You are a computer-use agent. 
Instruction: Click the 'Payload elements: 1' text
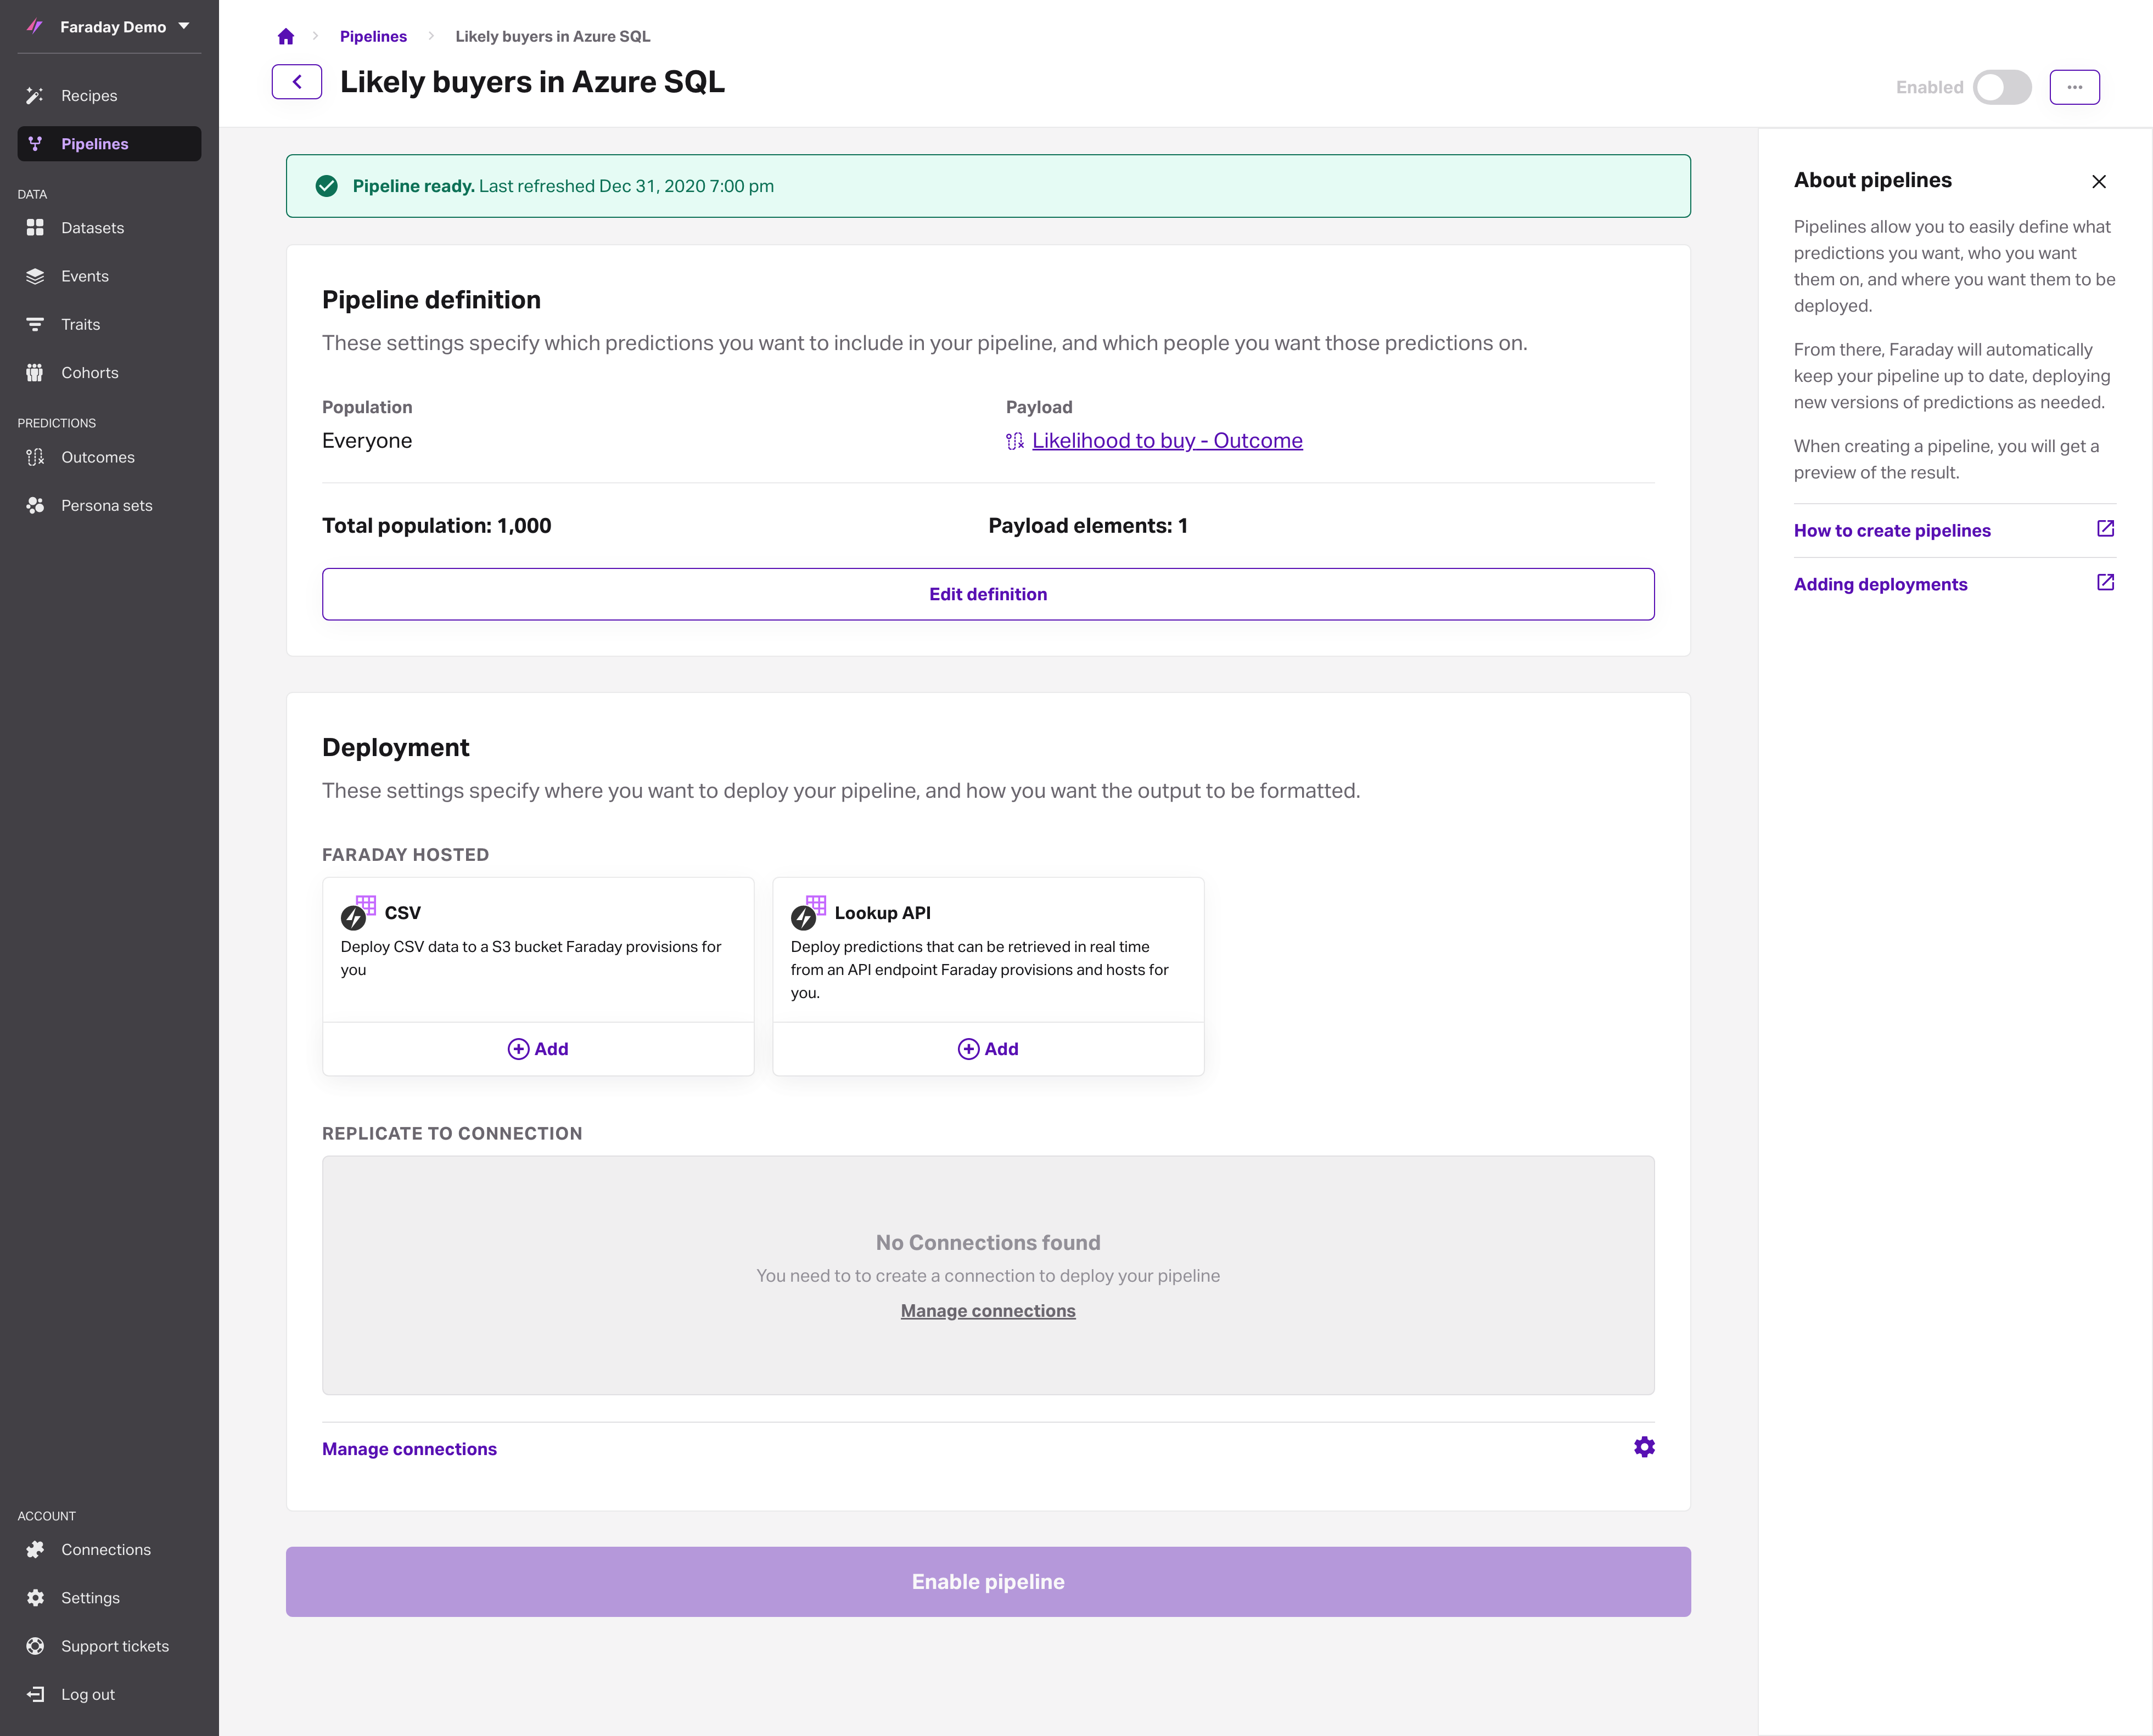[1087, 526]
